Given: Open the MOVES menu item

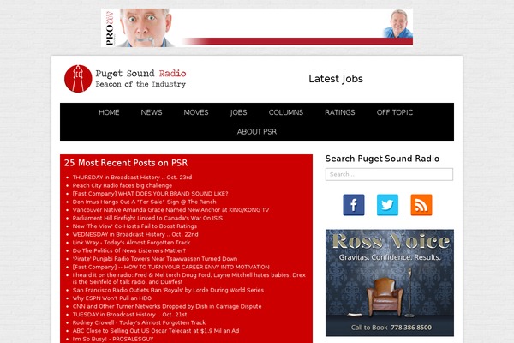Looking at the screenshot, I should (196, 112).
